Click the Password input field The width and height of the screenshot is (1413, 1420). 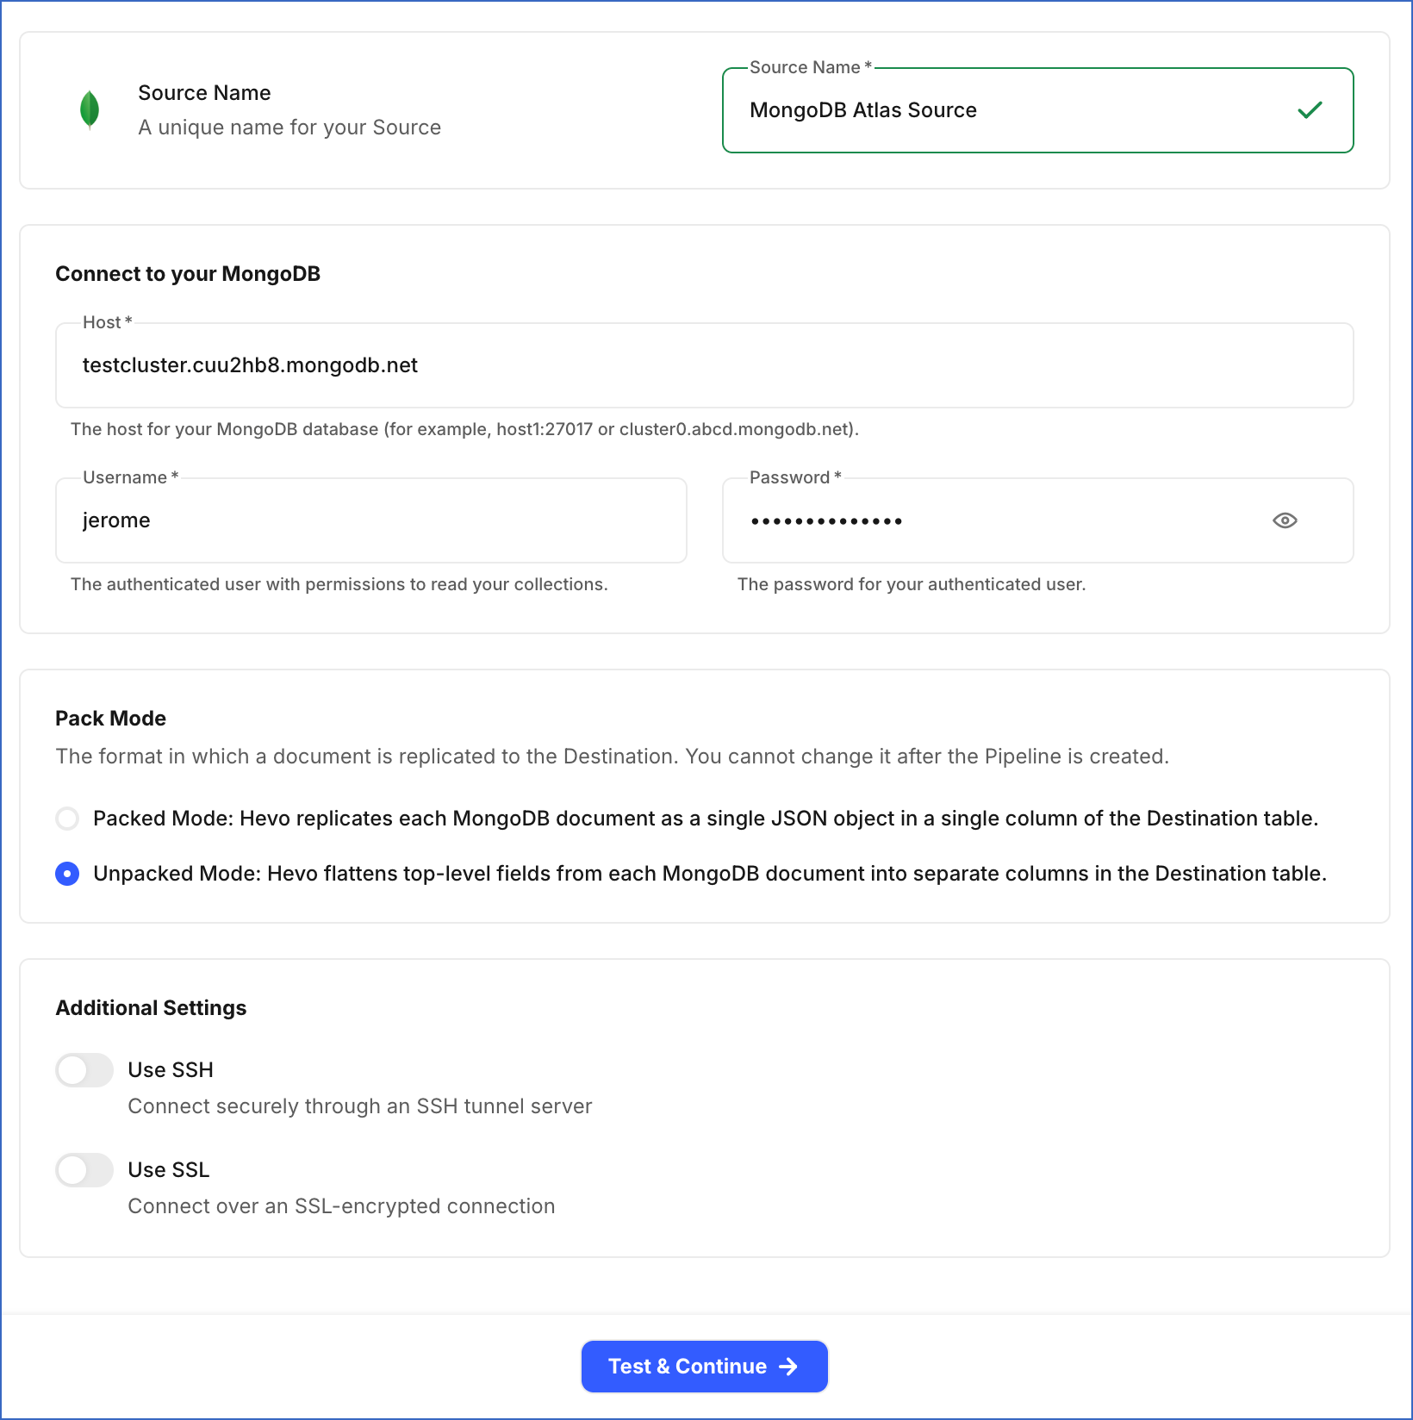coord(1037,520)
